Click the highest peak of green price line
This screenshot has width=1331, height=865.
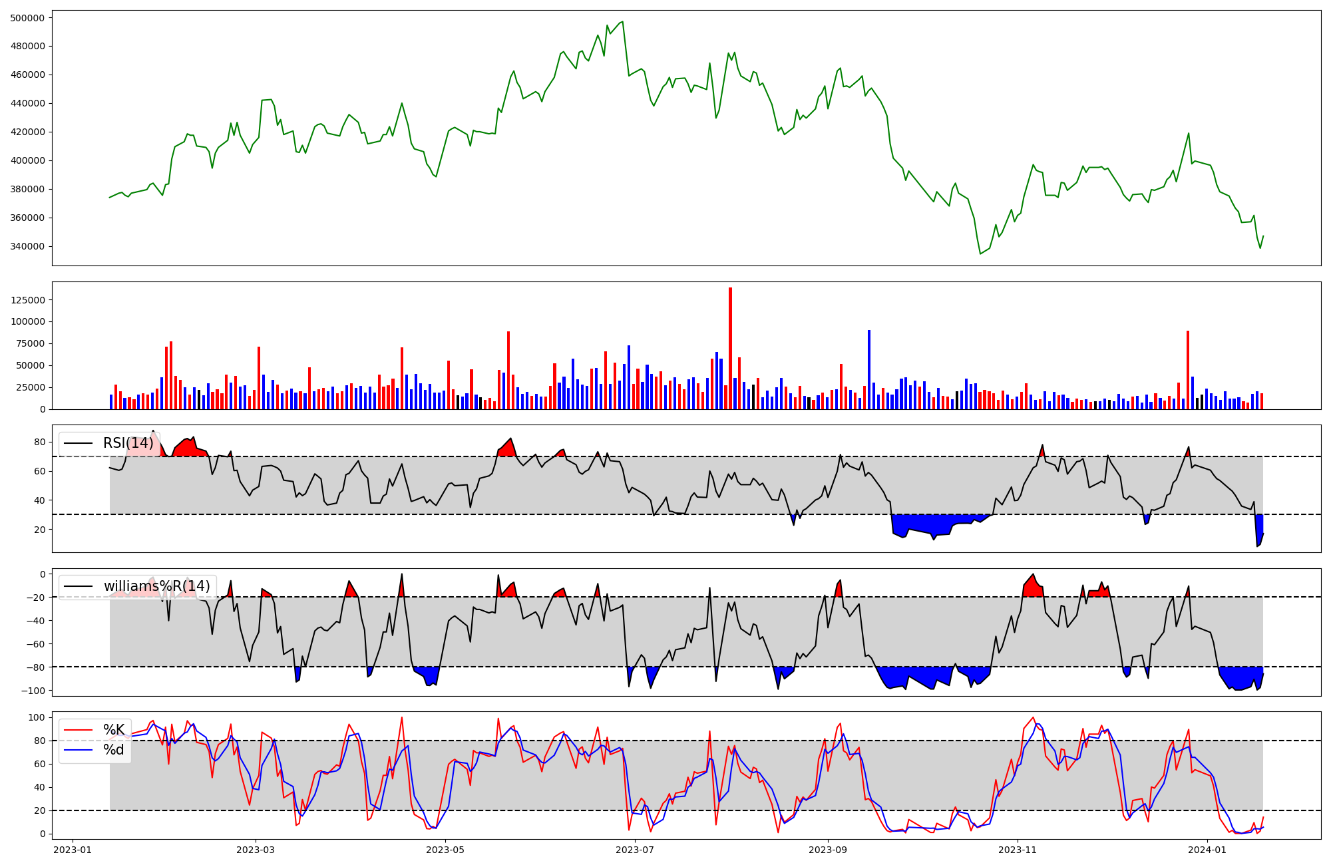622,22
